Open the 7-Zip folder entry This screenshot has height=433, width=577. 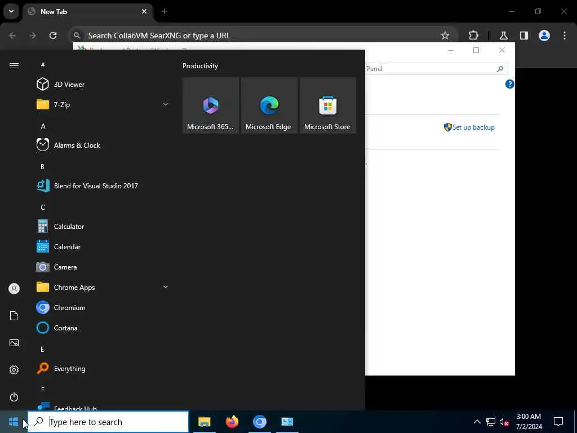[103, 104]
